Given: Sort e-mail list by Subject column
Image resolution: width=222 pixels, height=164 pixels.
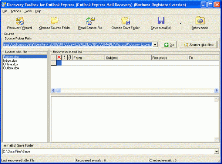Looking at the screenshot, I should coord(128,58).
